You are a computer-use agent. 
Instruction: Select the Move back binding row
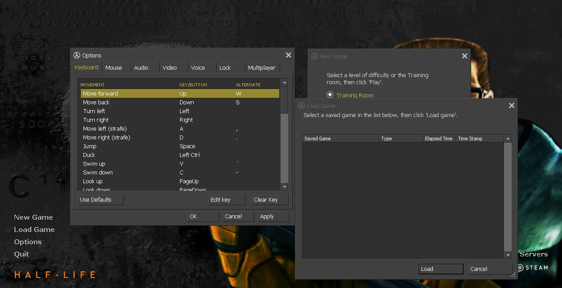tap(132, 102)
